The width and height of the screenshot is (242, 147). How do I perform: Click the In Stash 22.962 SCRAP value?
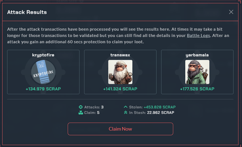coord(160,113)
